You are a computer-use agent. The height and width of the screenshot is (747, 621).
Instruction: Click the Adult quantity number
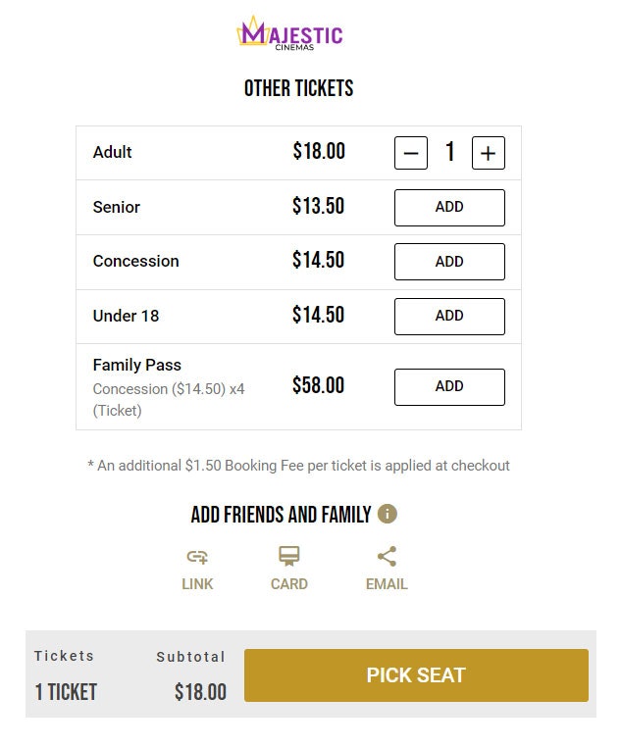[450, 152]
